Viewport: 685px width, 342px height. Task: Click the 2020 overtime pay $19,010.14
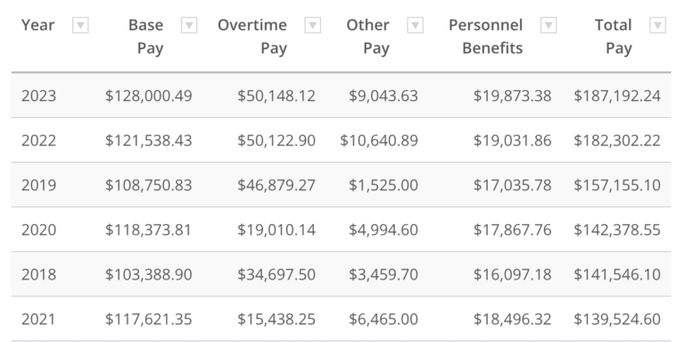pyautogui.click(x=276, y=229)
